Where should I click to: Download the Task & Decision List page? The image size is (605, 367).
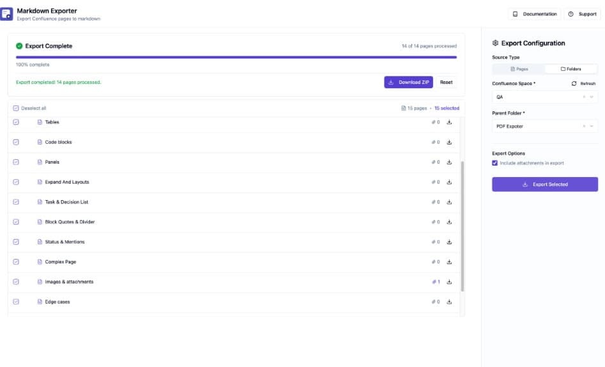[449, 202]
